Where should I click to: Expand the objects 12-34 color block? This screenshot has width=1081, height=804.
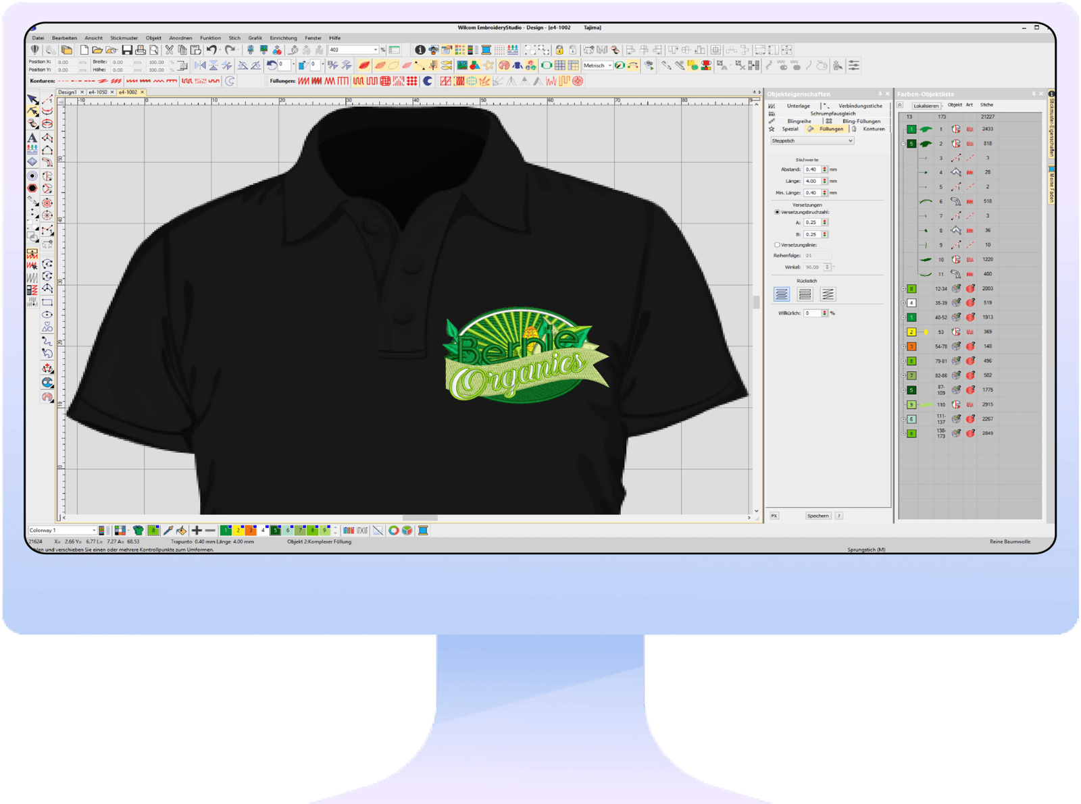pos(903,289)
